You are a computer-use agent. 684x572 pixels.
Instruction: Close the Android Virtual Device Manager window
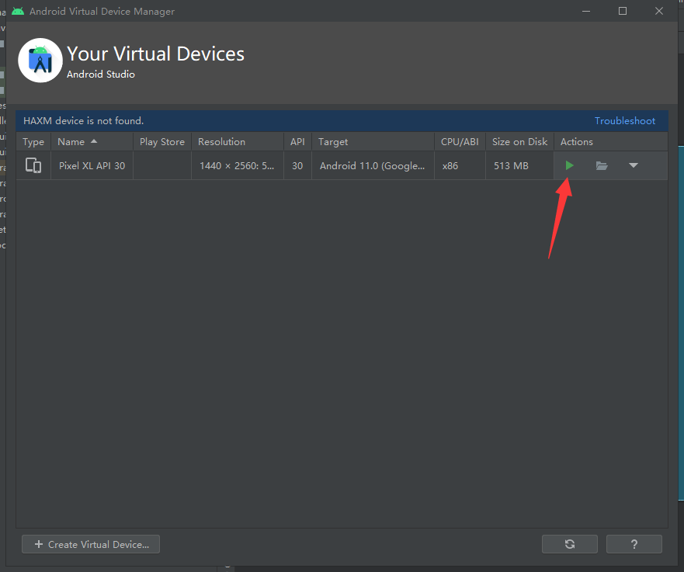pyautogui.click(x=659, y=11)
